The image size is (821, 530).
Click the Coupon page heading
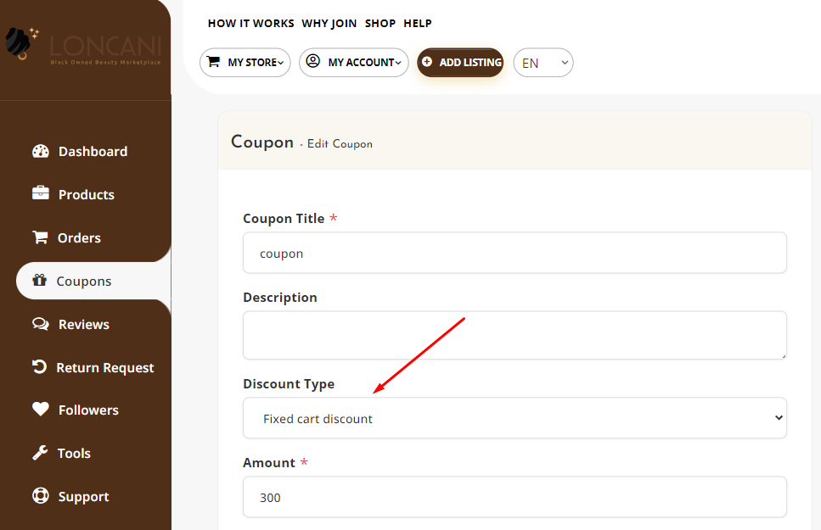(262, 142)
